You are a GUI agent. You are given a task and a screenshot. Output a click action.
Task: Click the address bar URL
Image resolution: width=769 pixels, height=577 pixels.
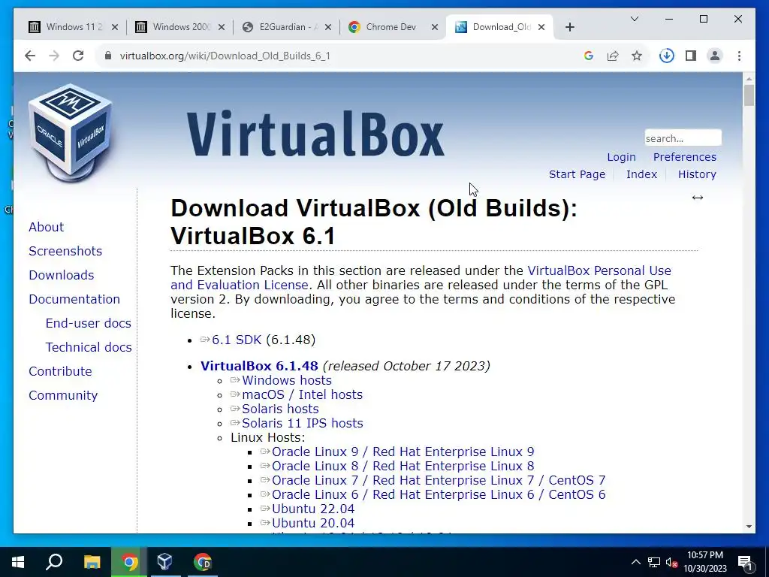tap(225, 56)
